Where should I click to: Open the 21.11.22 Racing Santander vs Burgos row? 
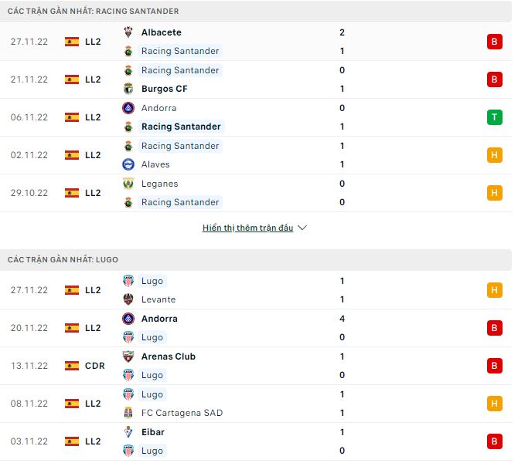click(255, 79)
